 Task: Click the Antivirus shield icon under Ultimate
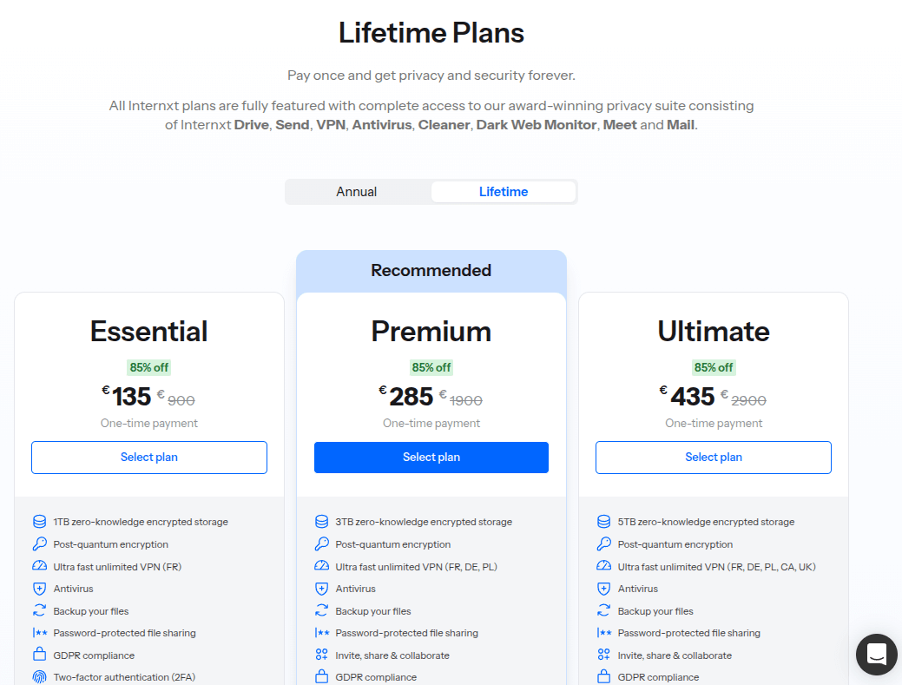pos(603,588)
